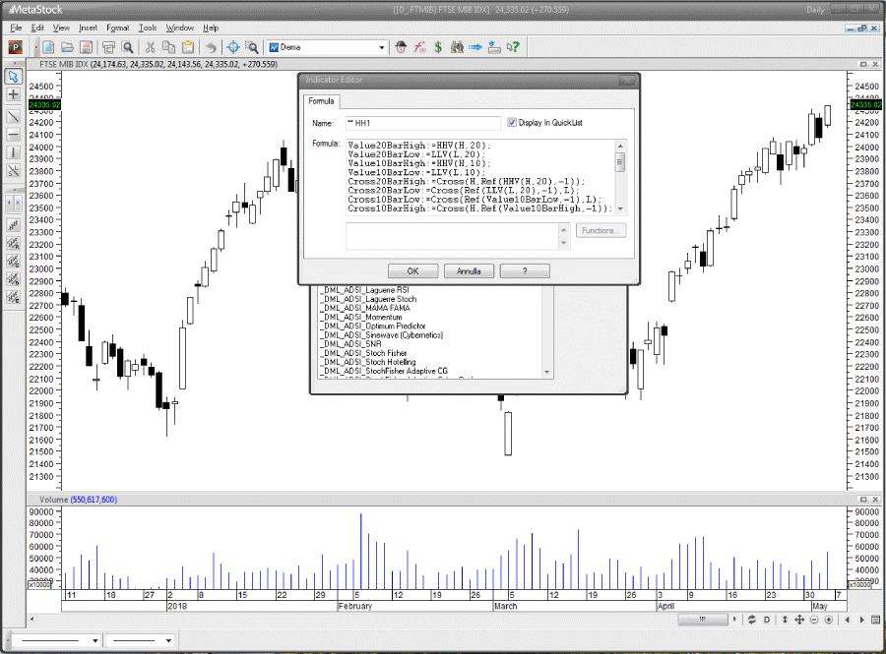Select the S/L line tool

click(x=14, y=171)
